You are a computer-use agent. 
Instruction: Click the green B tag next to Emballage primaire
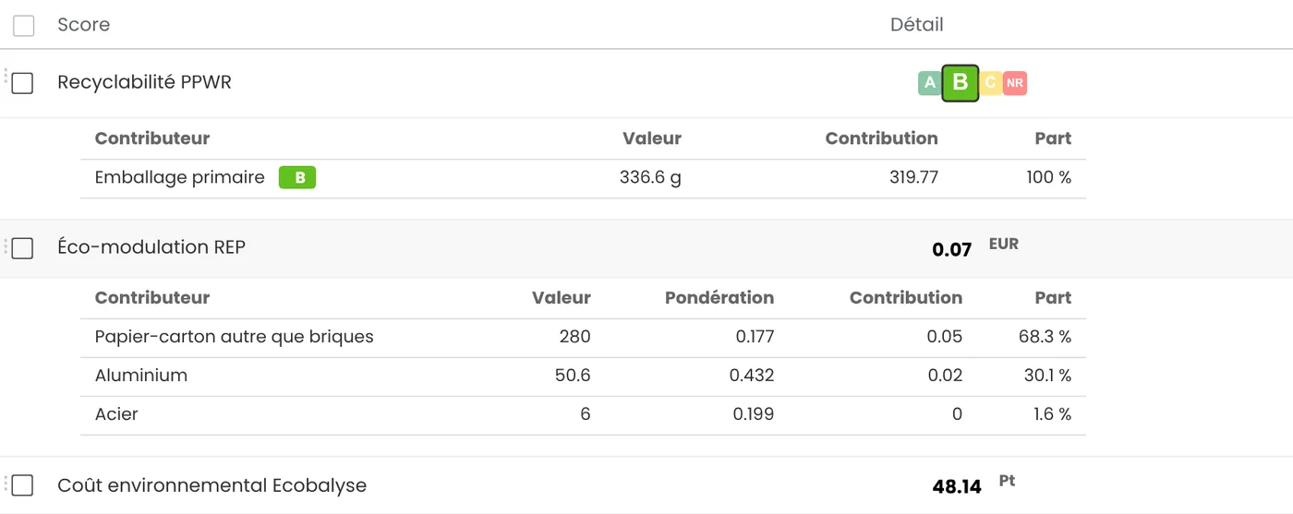pos(297,178)
